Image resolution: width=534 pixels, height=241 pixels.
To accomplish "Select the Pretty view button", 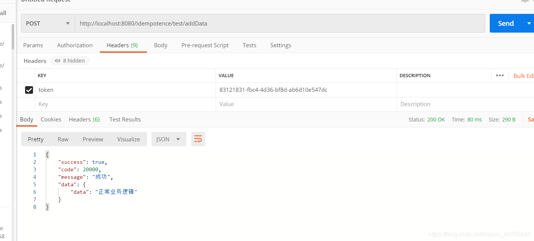I will 36,139.
